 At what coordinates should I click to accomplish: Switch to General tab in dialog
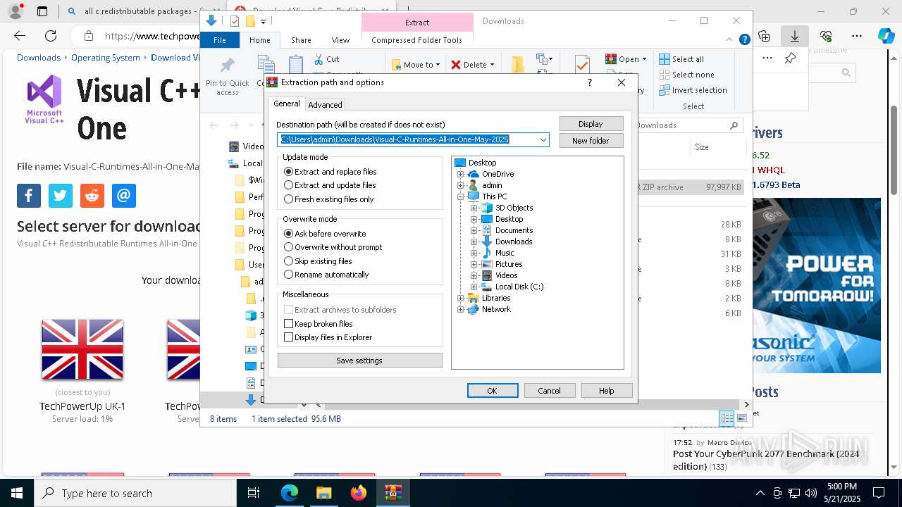coord(287,104)
